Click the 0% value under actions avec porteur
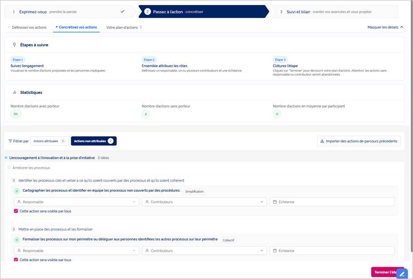The width and height of the screenshot is (413, 279). pyautogui.click(x=16, y=114)
